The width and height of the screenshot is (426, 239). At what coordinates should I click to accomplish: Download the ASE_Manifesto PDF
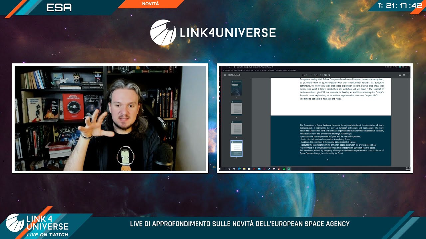[x=400, y=75]
